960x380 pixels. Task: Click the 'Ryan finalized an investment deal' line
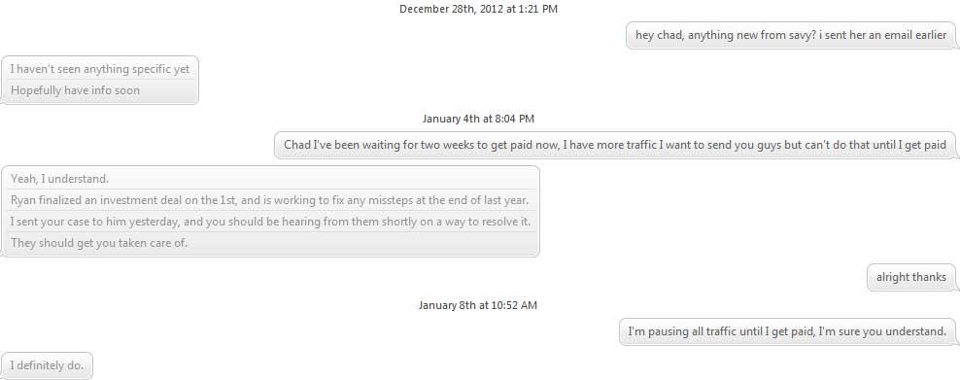[x=269, y=200]
